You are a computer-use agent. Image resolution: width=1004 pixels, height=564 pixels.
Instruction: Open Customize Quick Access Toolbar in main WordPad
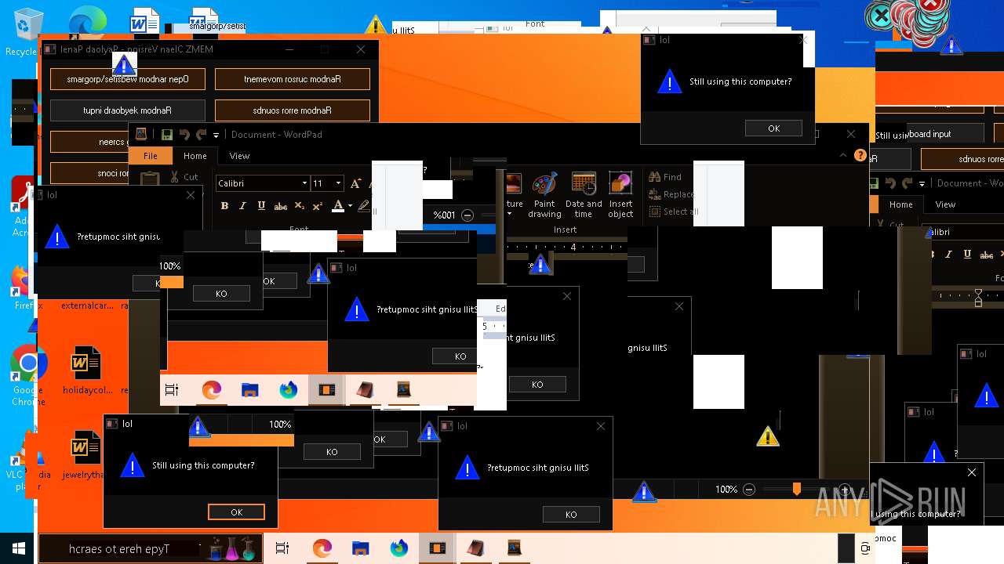click(x=216, y=135)
